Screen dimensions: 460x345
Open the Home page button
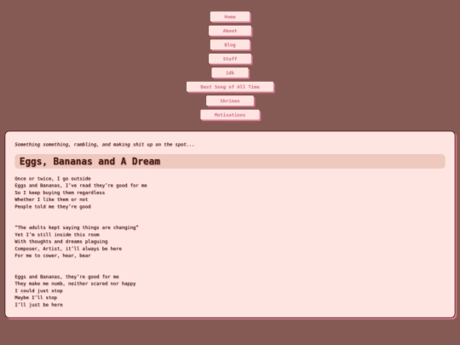tap(230, 17)
